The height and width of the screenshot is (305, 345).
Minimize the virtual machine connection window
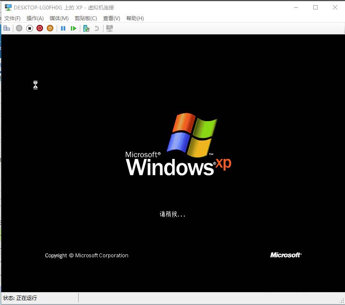click(296, 7)
